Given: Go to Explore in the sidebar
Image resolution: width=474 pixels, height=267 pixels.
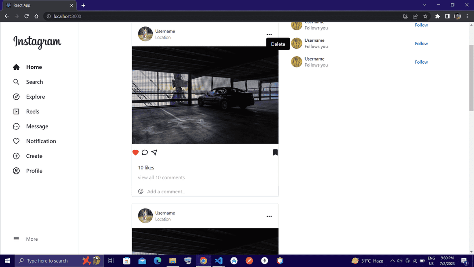Looking at the screenshot, I should click(29, 97).
